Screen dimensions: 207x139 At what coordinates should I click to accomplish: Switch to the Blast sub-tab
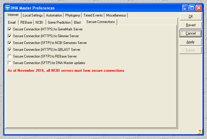pos(77,22)
